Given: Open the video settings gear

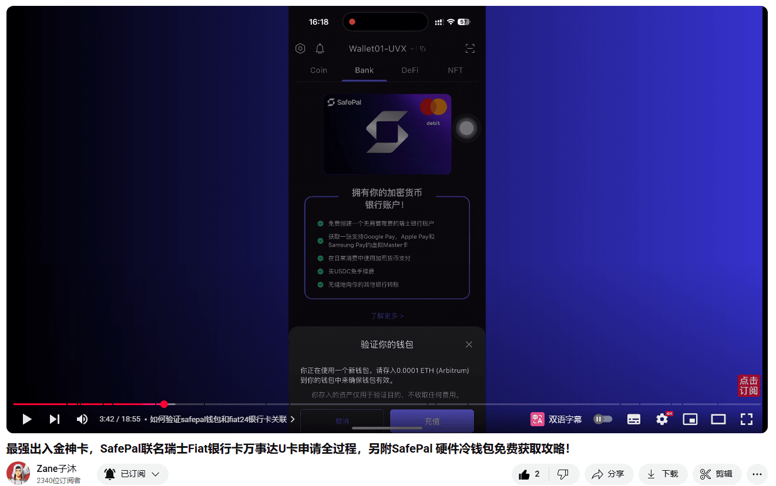Looking at the screenshot, I should pos(662,419).
